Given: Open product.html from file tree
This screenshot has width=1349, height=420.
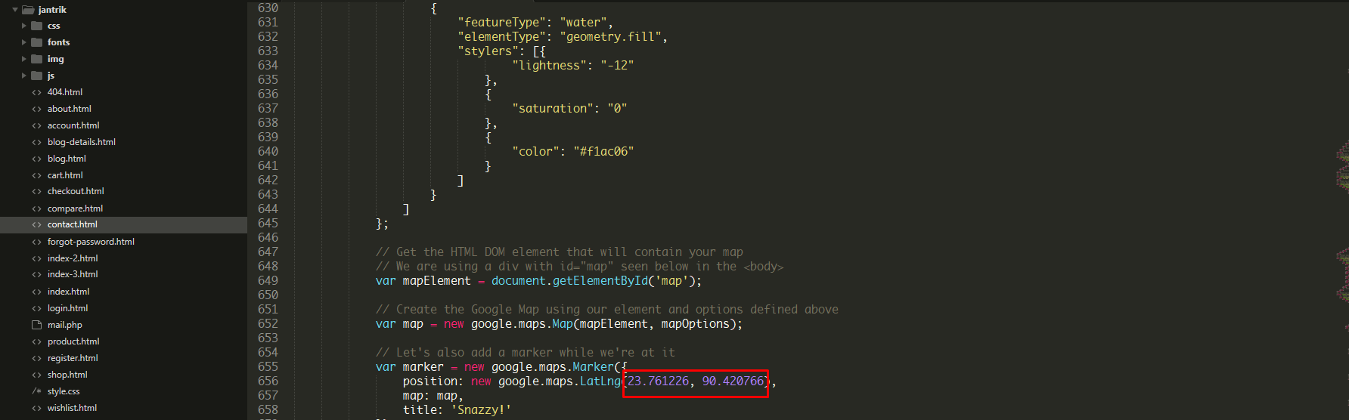Looking at the screenshot, I should coord(73,341).
